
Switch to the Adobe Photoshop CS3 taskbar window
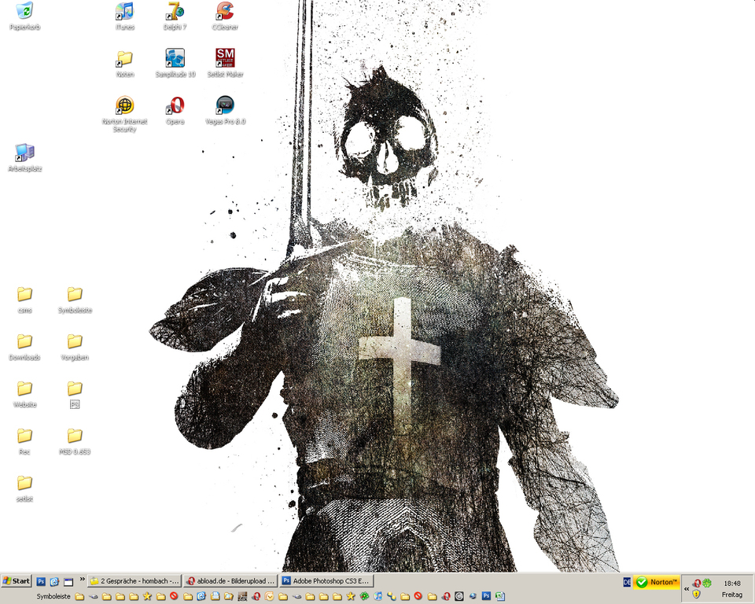point(326,581)
